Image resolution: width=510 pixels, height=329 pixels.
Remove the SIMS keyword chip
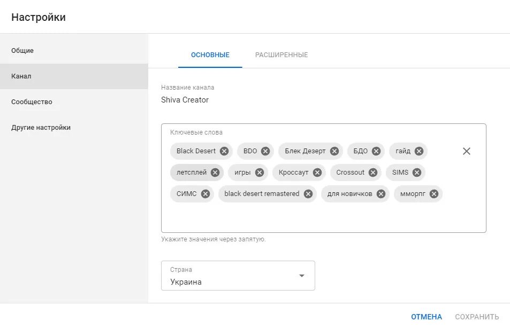[x=417, y=173]
